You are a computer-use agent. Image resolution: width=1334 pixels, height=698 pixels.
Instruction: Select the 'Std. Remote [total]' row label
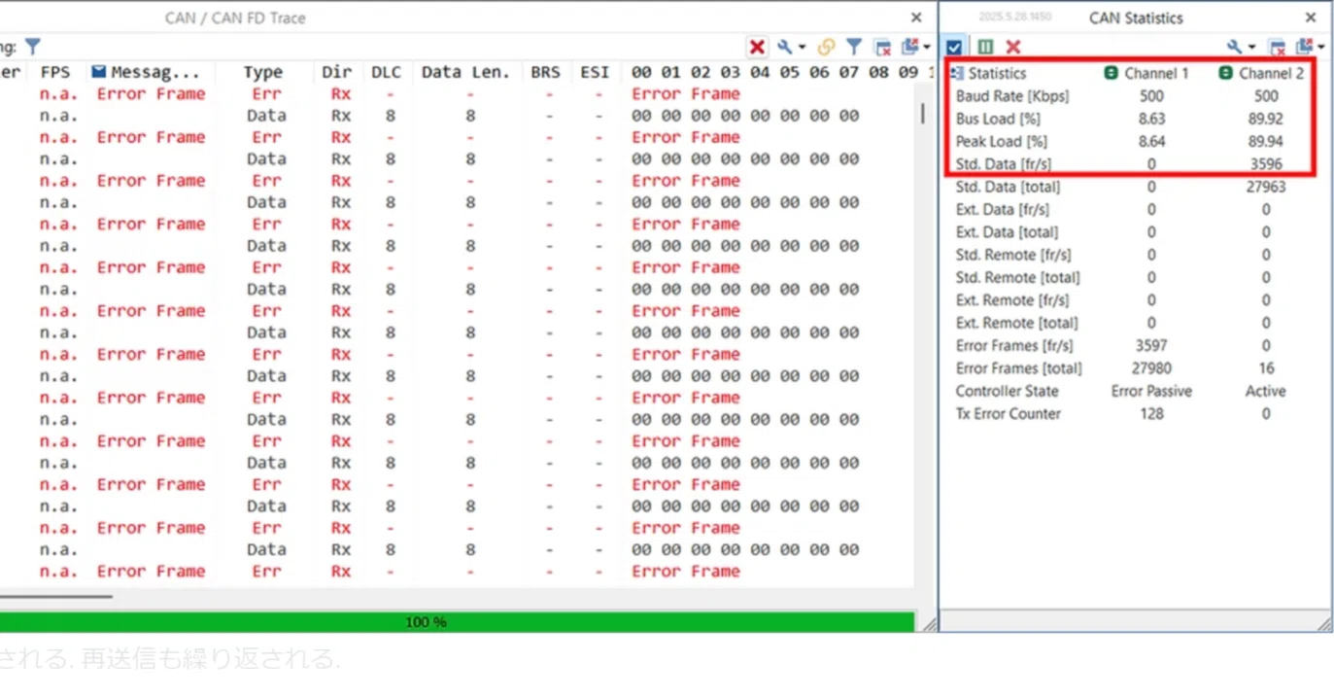(x=1017, y=277)
